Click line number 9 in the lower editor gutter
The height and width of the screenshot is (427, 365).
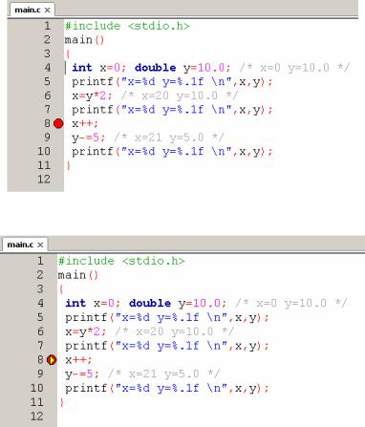click(x=40, y=374)
